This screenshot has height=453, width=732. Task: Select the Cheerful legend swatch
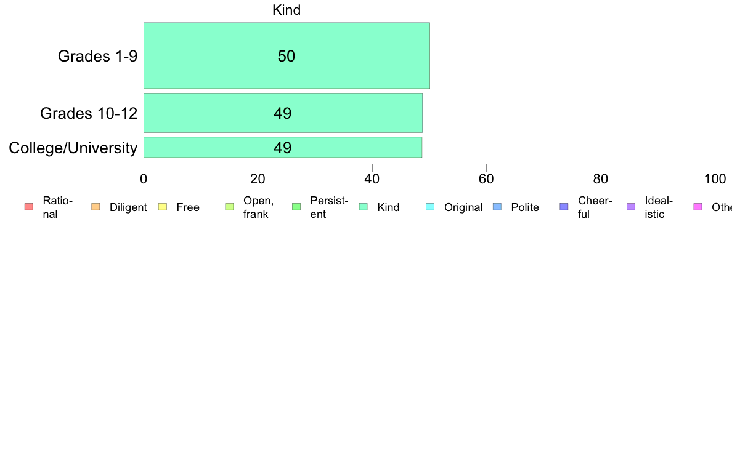coord(564,207)
